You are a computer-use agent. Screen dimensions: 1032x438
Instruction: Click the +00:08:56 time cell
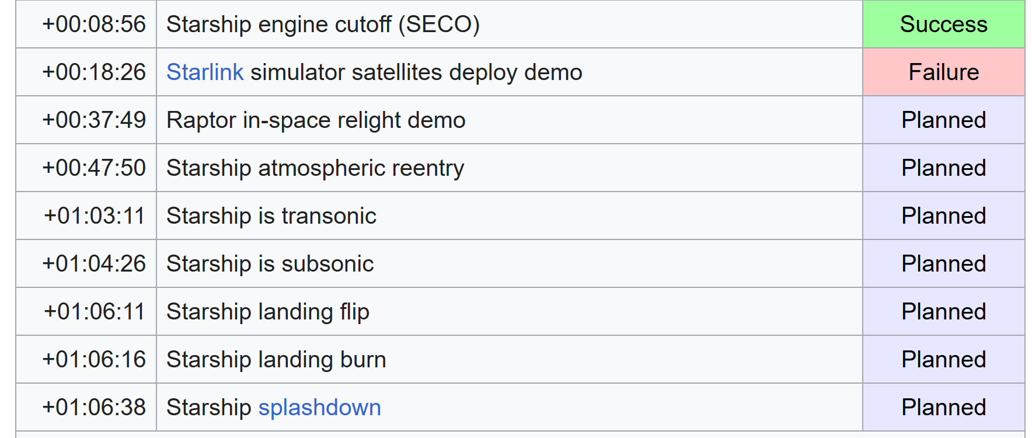click(x=86, y=25)
